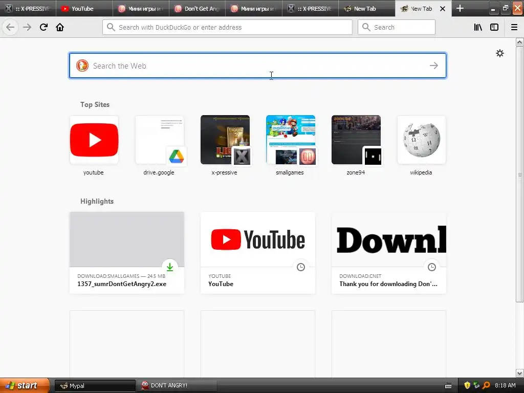Open New Tab preferences gear

tap(499, 53)
